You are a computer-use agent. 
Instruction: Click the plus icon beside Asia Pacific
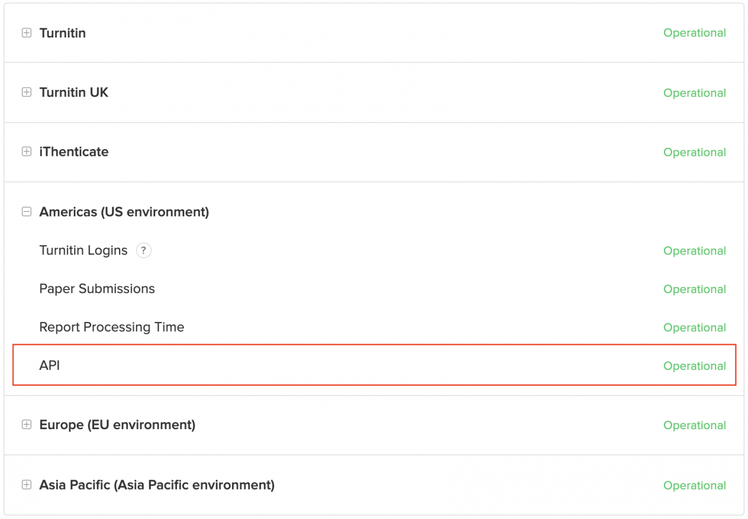click(x=26, y=485)
